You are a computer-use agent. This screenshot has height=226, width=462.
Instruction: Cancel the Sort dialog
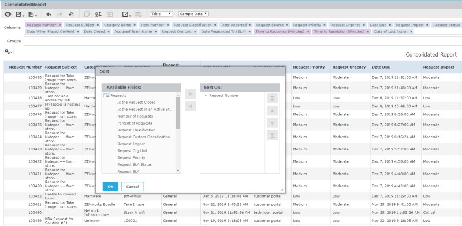(x=133, y=187)
